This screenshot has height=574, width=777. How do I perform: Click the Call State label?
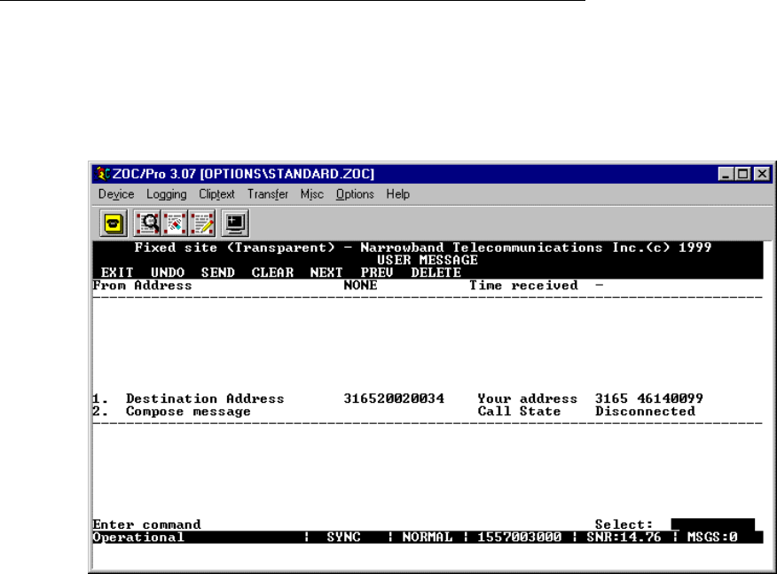519,412
